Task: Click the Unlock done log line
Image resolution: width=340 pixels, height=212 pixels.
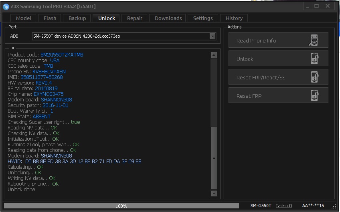Action: 21,190
